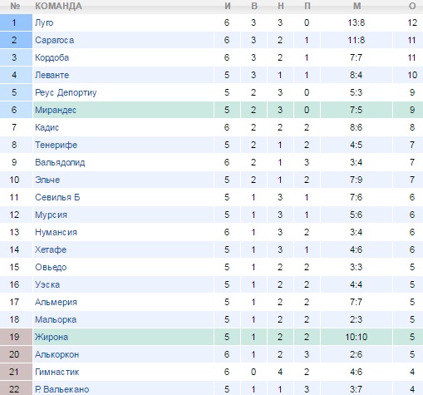This screenshot has width=423, height=395.
Task: Click the М goals column header
Action: pyautogui.click(x=357, y=6)
